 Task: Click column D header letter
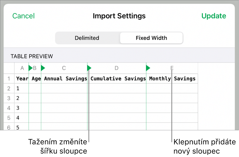116,68
